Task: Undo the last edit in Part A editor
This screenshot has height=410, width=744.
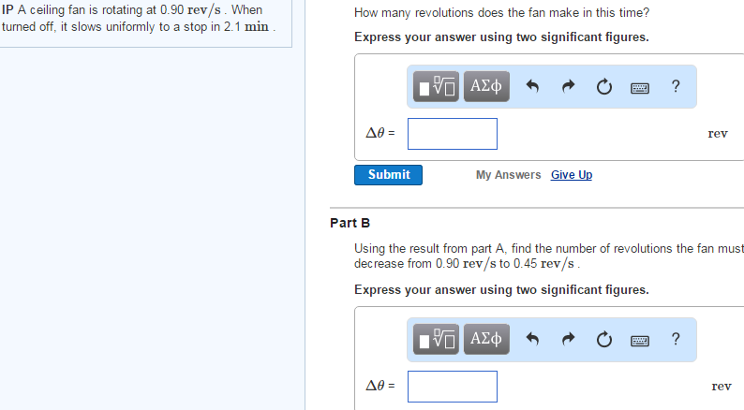Action: (533, 86)
